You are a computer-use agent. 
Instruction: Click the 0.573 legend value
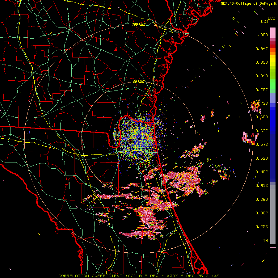pyautogui.click(x=262, y=145)
